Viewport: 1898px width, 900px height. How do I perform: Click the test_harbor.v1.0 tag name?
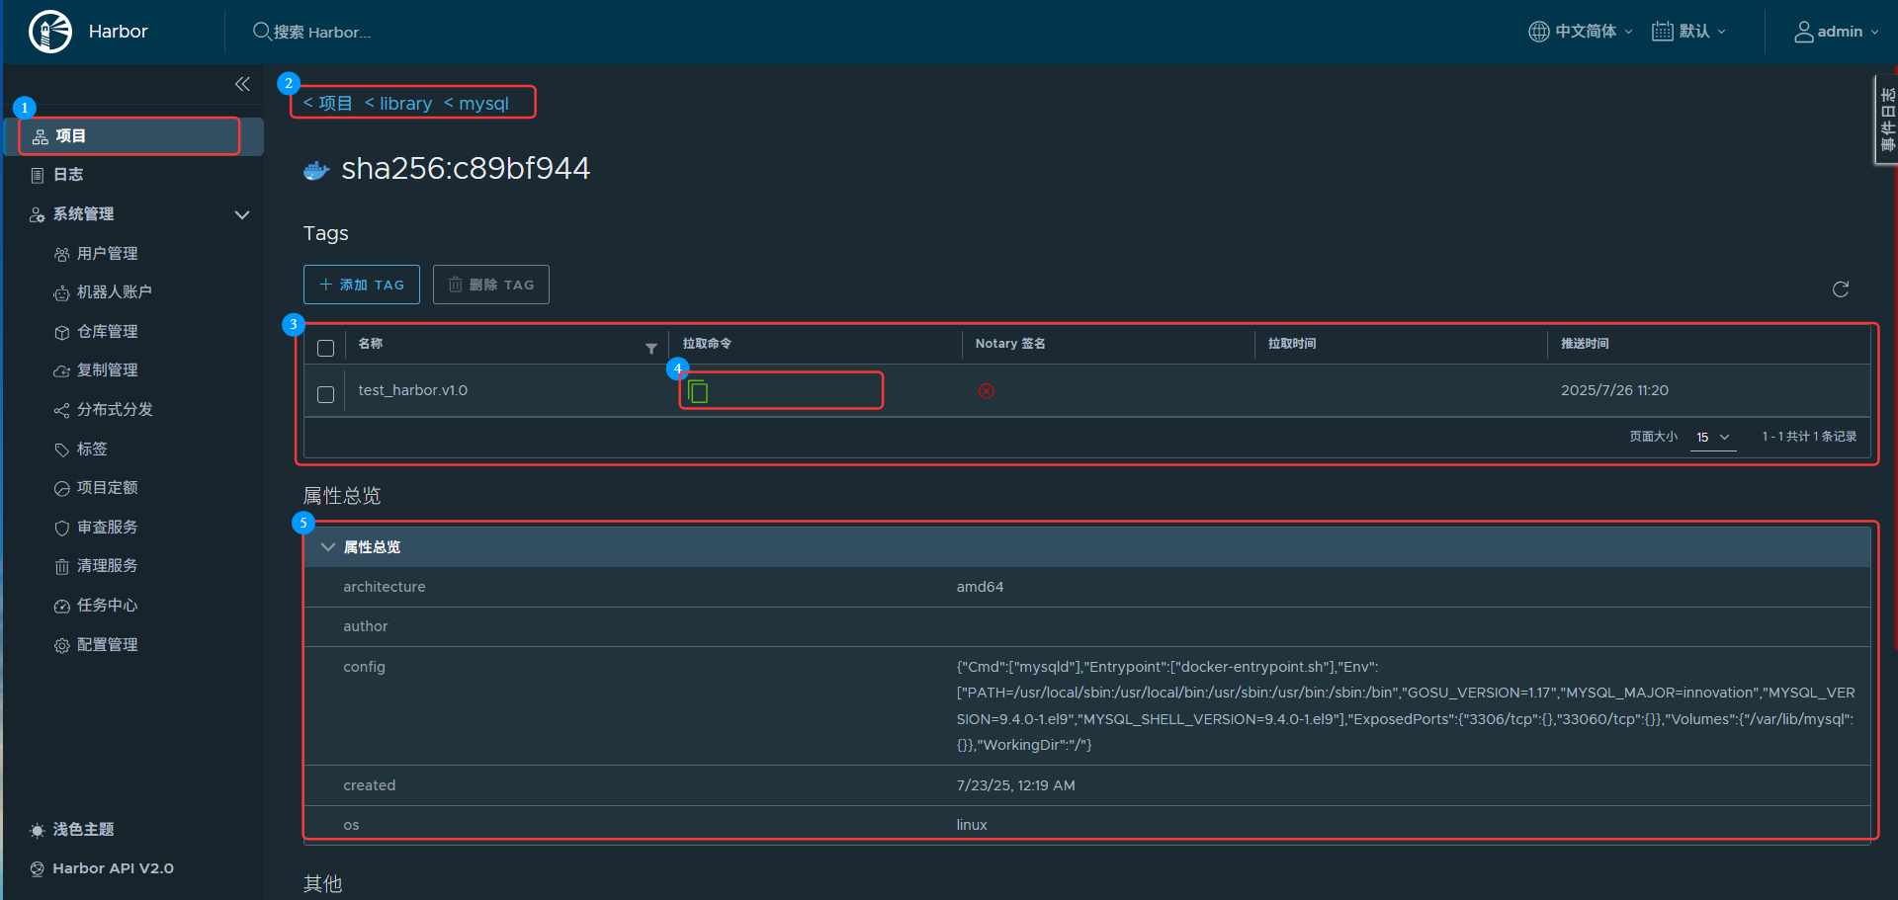coord(413,390)
